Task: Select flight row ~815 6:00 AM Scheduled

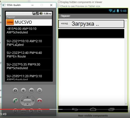Action: (x=29, y=31)
